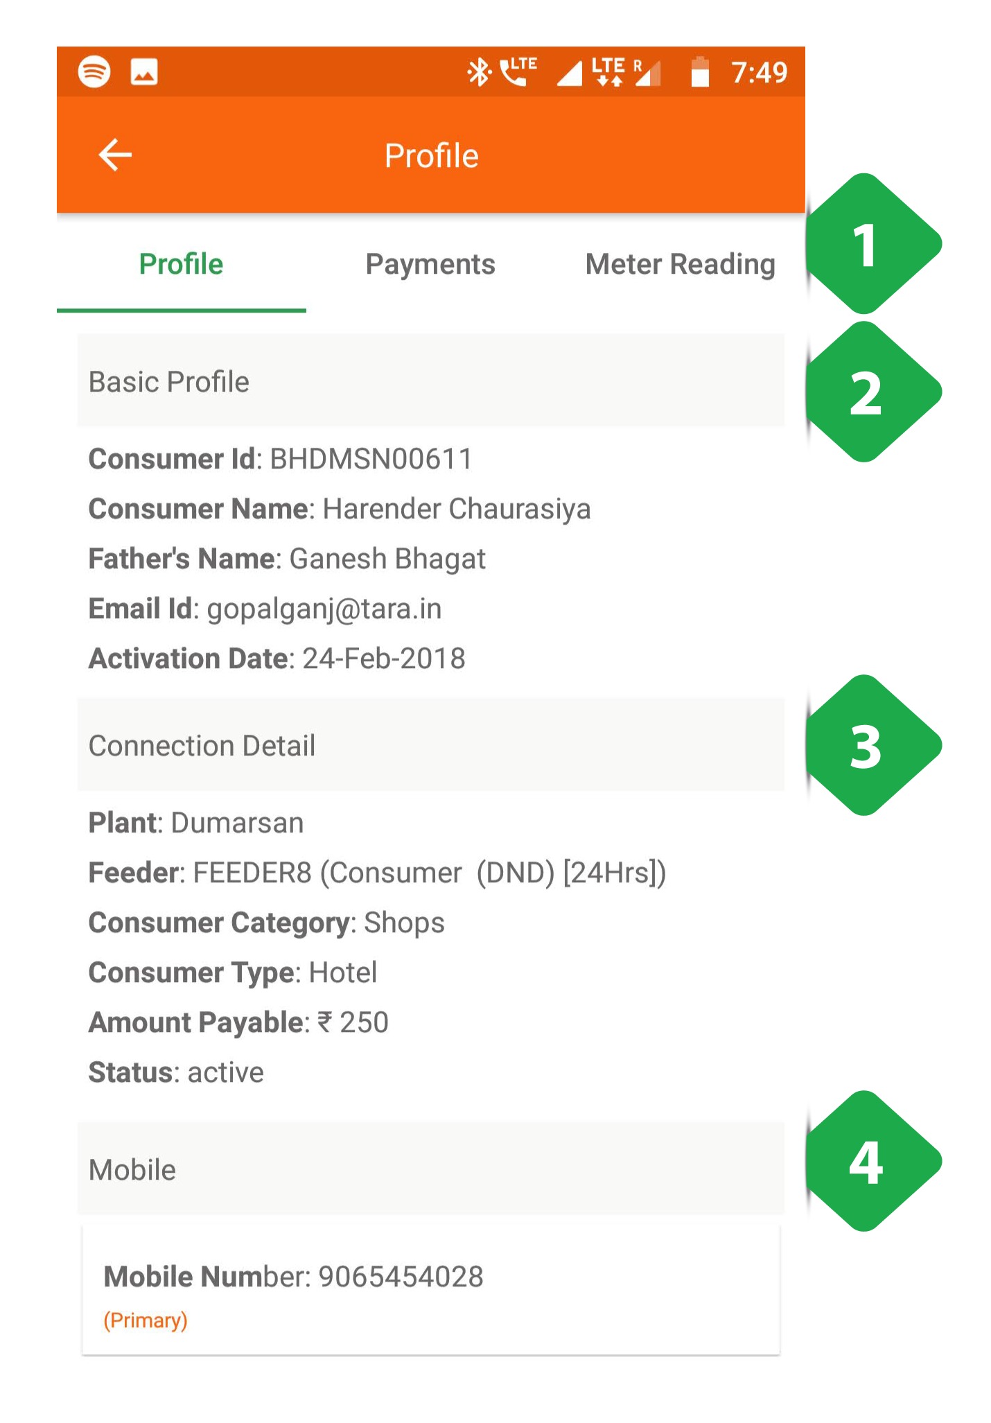Tap the Bluetooth status icon
The image size is (991, 1423).
[x=478, y=72]
